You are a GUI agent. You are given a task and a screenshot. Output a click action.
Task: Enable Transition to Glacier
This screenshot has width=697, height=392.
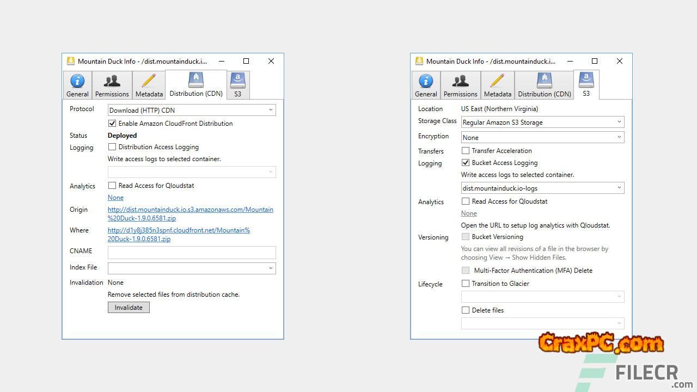pyautogui.click(x=466, y=284)
